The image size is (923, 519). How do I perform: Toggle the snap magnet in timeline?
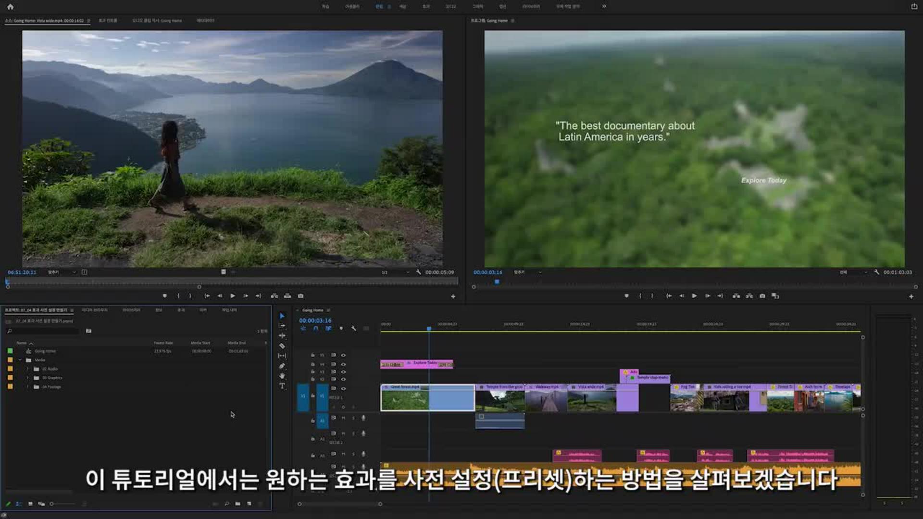(315, 329)
